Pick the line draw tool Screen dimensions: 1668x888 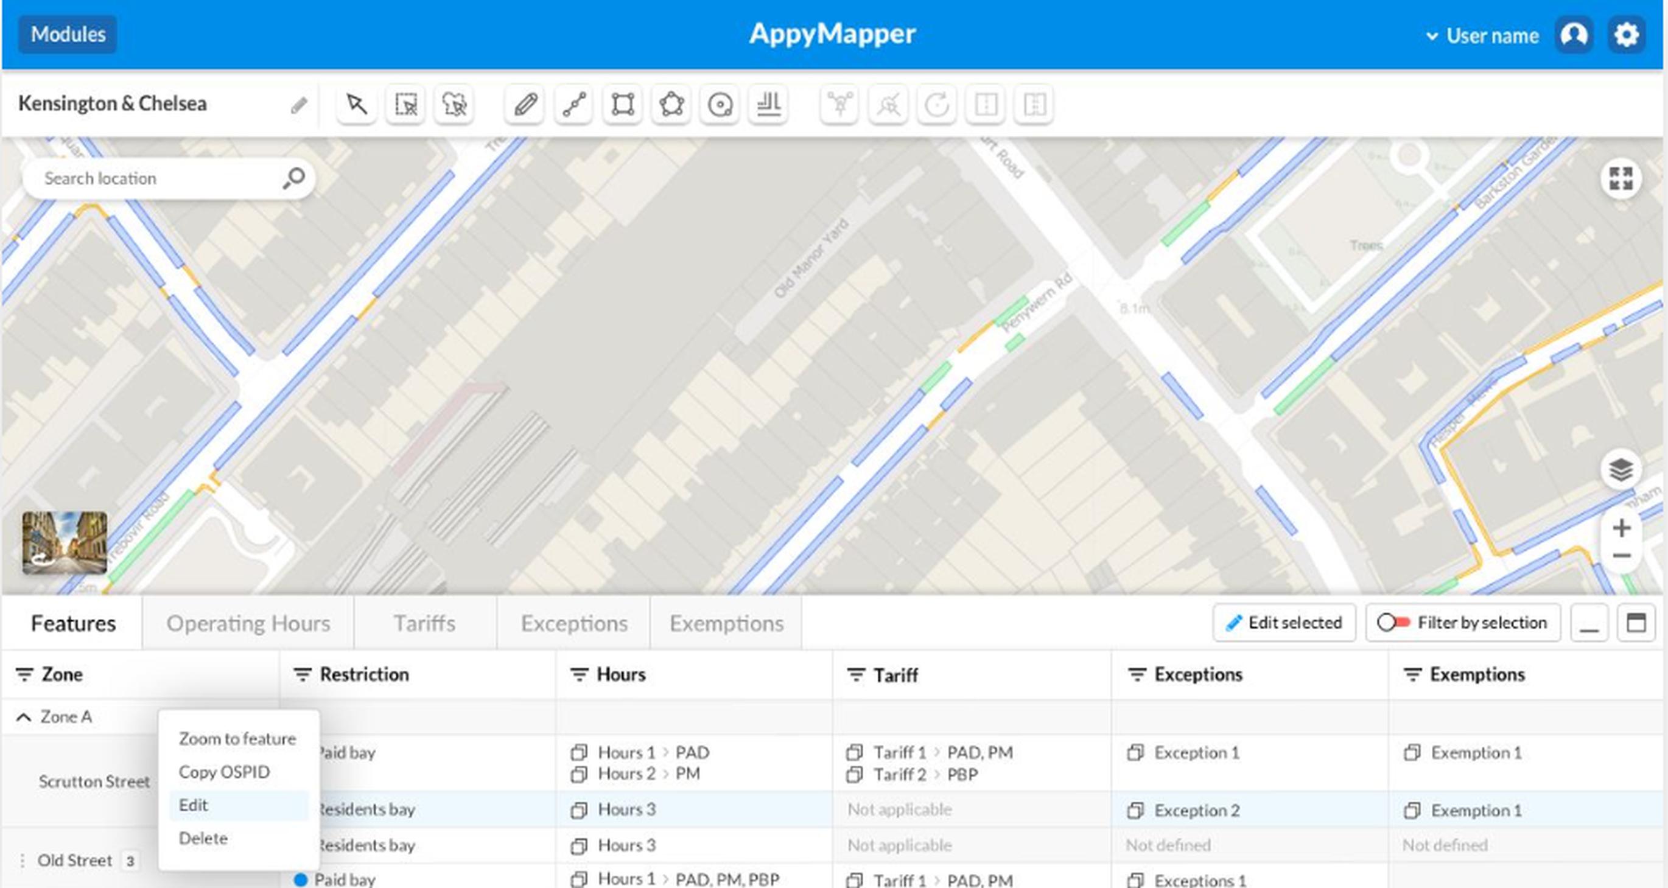click(573, 103)
